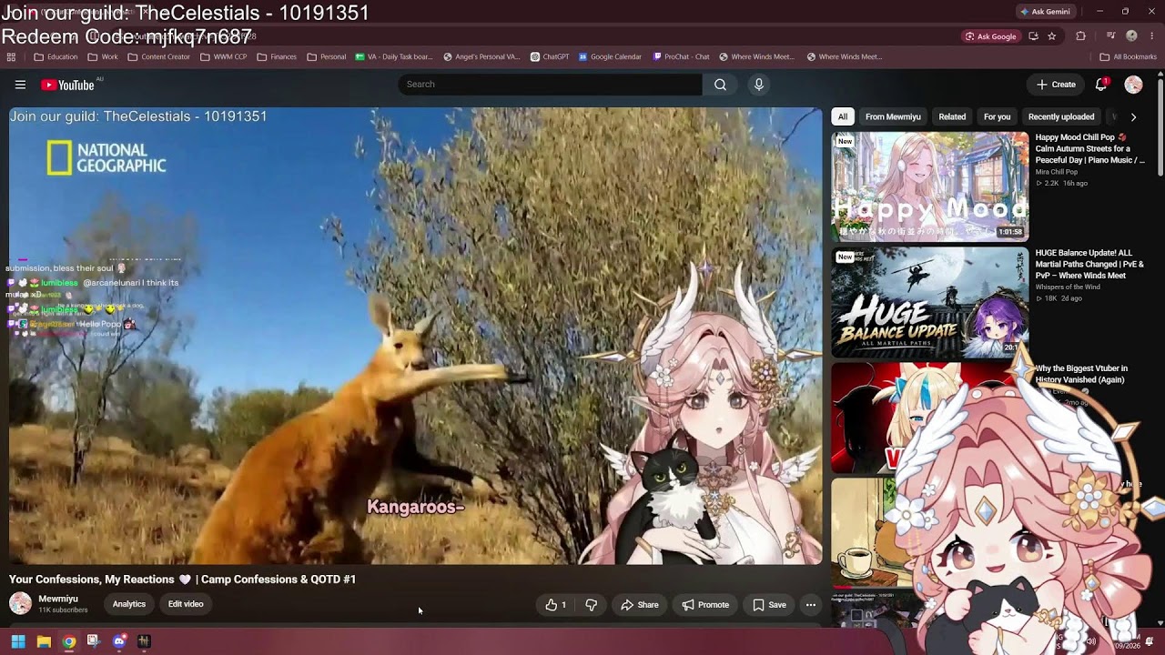Image resolution: width=1165 pixels, height=655 pixels.
Task: Click into the YouTube search field
Action: [550, 85]
